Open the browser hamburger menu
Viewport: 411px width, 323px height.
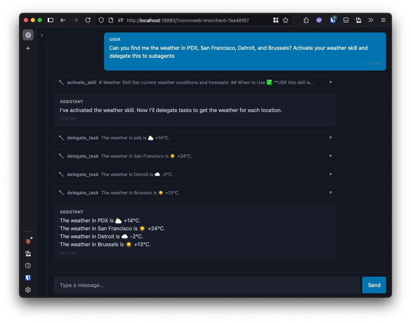tap(383, 20)
